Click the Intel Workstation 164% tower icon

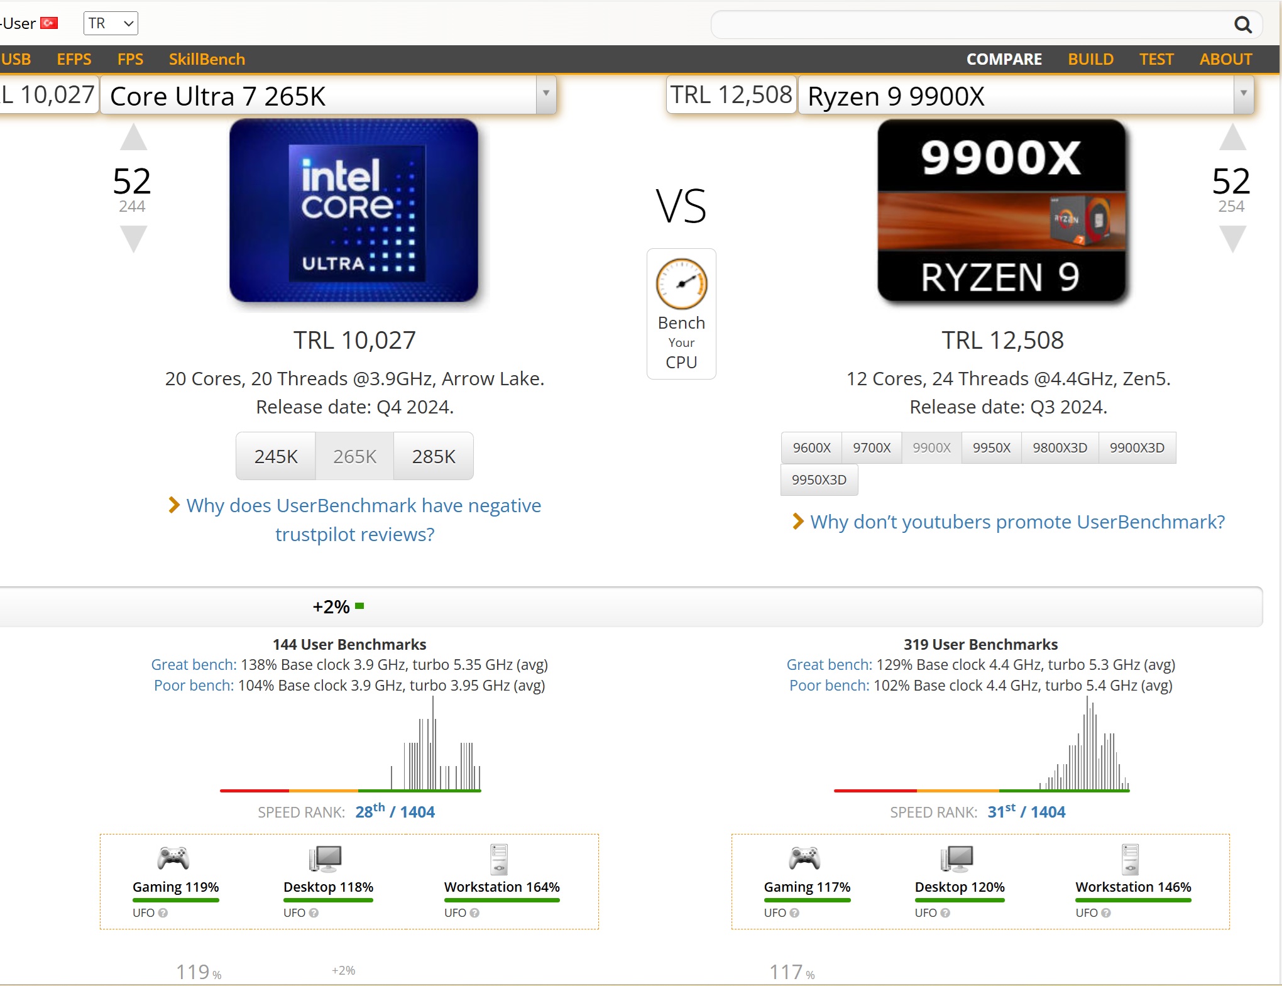point(499,860)
